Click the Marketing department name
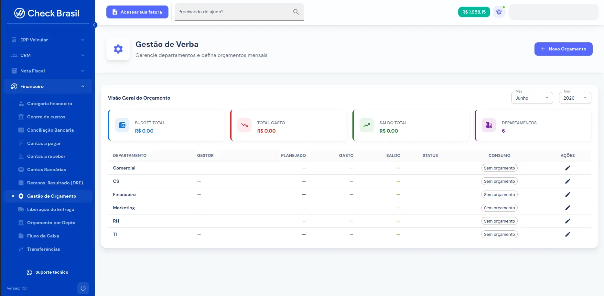 coord(124,208)
